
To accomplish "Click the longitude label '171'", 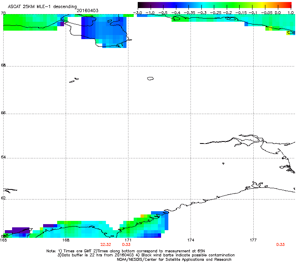I will tap(128, 240).
